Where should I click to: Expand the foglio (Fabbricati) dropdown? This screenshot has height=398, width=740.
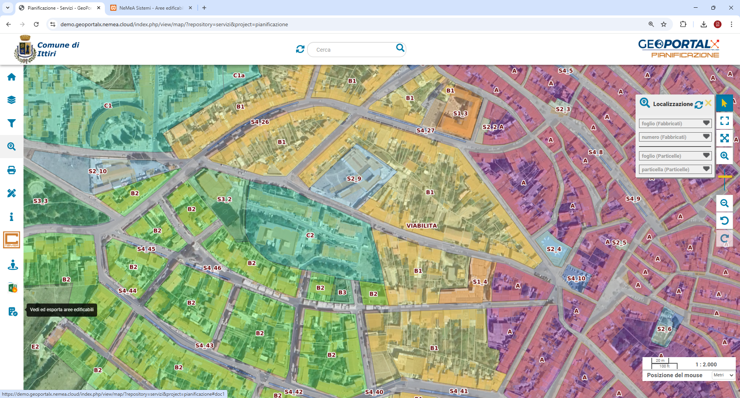tap(675, 123)
